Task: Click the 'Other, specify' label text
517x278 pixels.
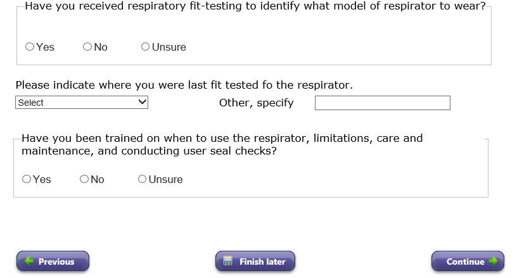Action: (x=256, y=103)
